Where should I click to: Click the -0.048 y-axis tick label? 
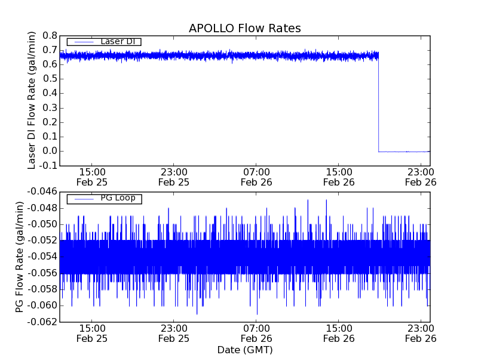(42, 208)
